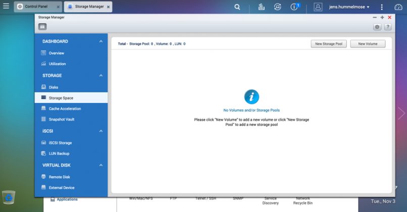
Task: Open Remote Disk in the sidebar
Action: click(x=71, y=177)
